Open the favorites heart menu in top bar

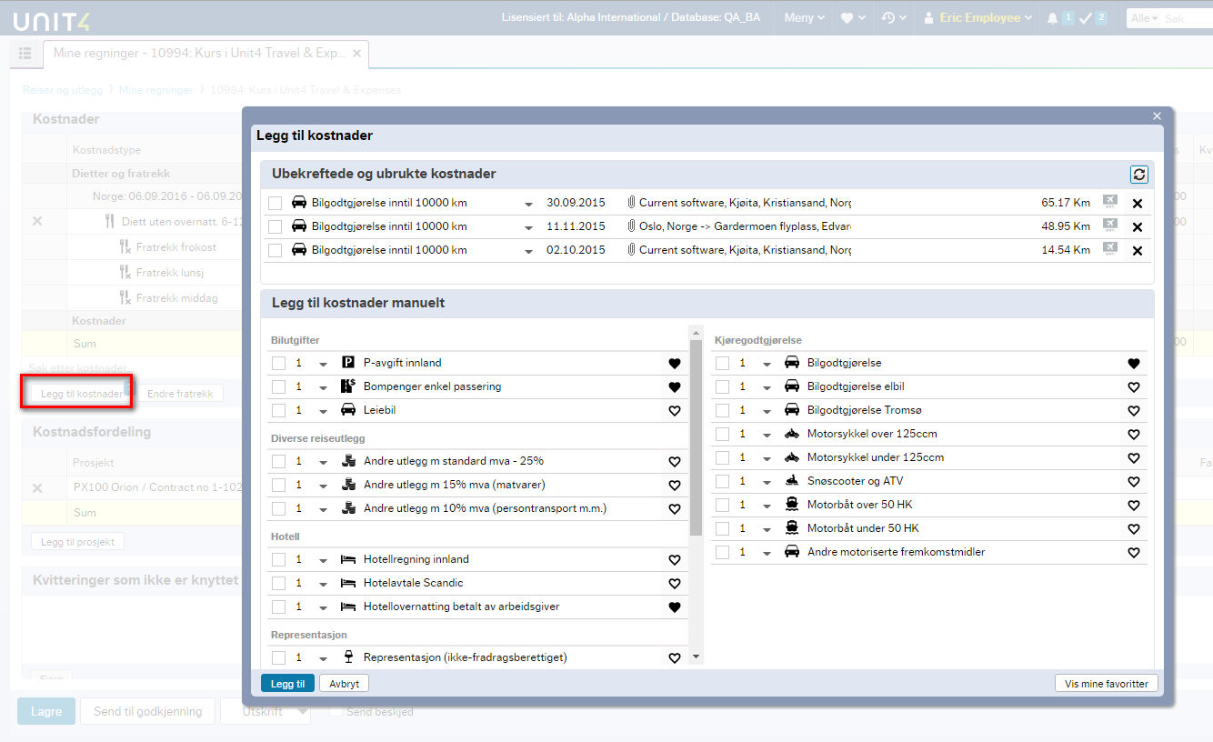pos(851,17)
